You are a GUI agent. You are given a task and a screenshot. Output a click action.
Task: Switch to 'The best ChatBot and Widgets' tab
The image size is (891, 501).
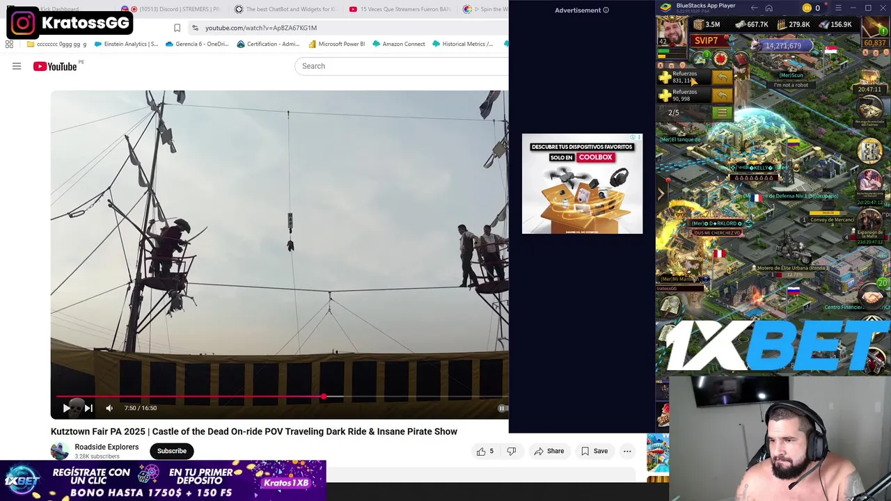click(x=285, y=9)
